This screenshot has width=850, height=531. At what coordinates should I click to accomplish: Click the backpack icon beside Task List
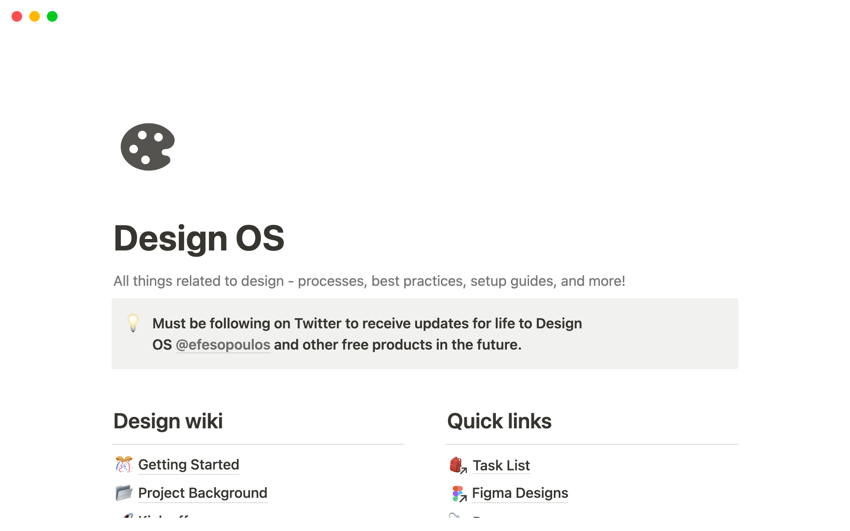457,465
